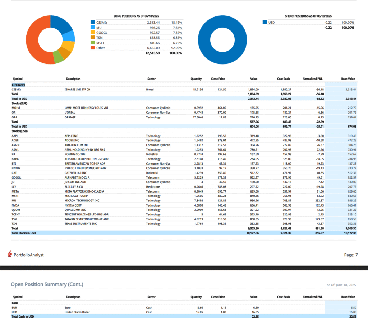The image size is (368, 318).
Task: Click the 'Broad' sector cell
Action: click(x=150, y=90)
